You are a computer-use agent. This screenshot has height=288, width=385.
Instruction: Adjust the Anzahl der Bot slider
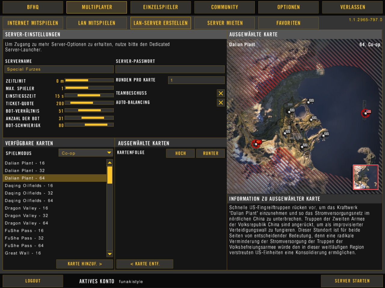coord(89,118)
